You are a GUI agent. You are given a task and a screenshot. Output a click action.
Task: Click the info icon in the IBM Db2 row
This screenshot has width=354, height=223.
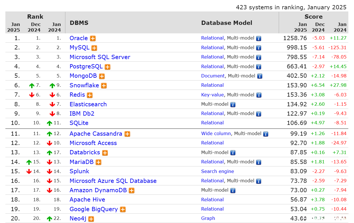[259, 114]
